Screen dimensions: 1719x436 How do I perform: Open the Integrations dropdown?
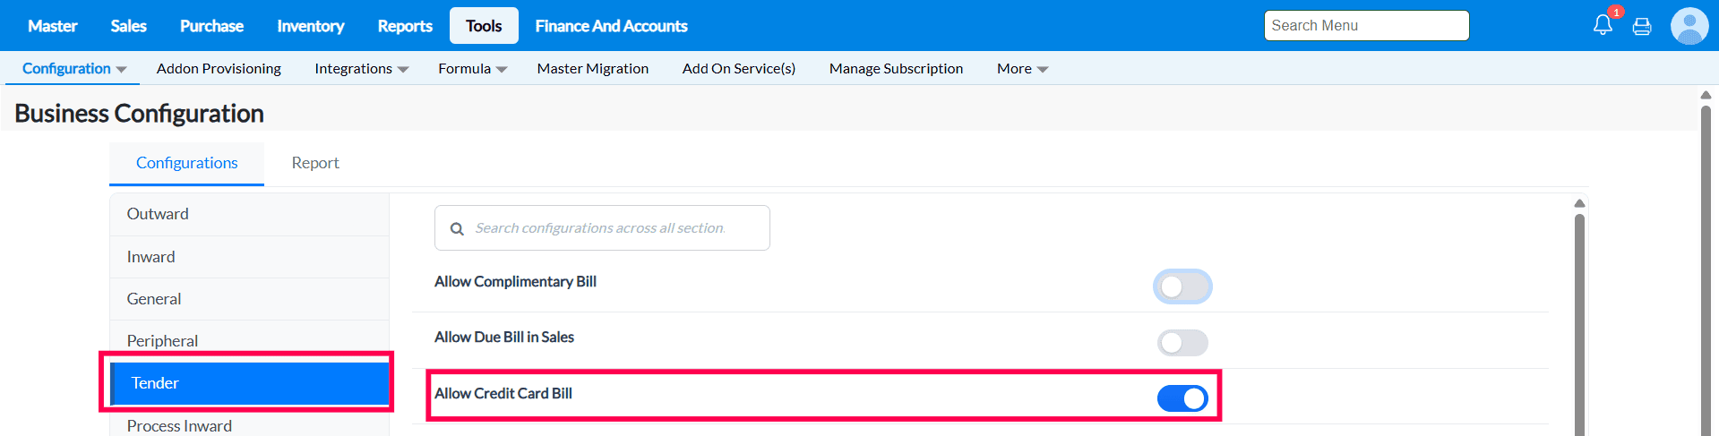click(x=361, y=69)
